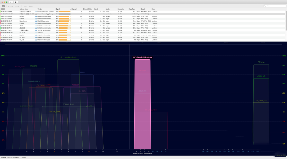
Task: Click the highlighted 5G-5G label in graph
Action: pyautogui.click(x=142, y=57)
